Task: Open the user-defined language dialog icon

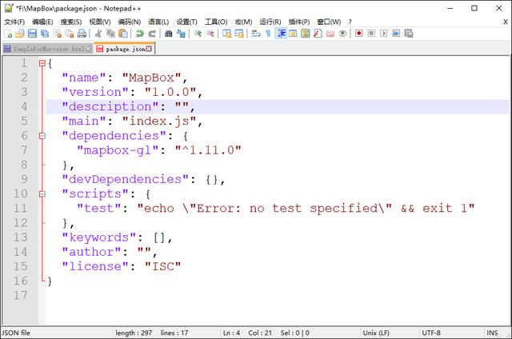Action: [x=293, y=34]
